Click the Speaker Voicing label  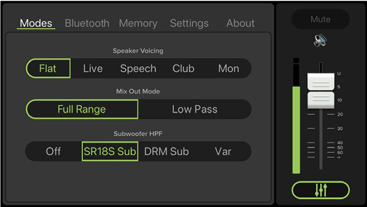pos(138,51)
